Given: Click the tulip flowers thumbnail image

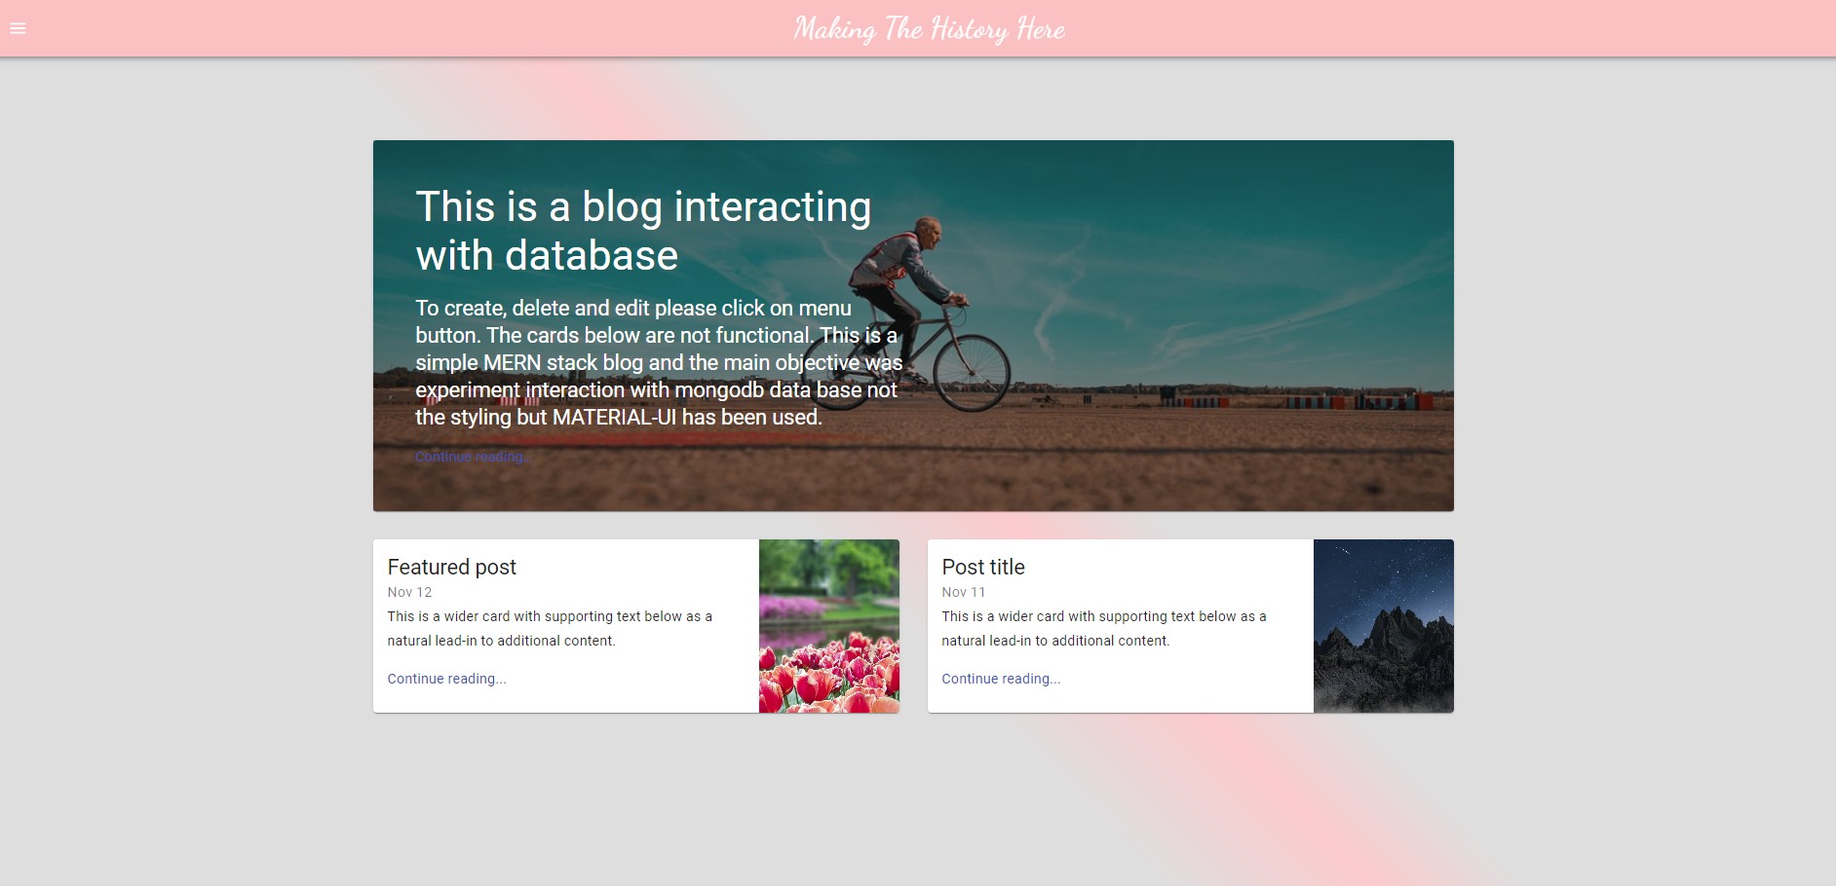Looking at the screenshot, I should point(829,626).
